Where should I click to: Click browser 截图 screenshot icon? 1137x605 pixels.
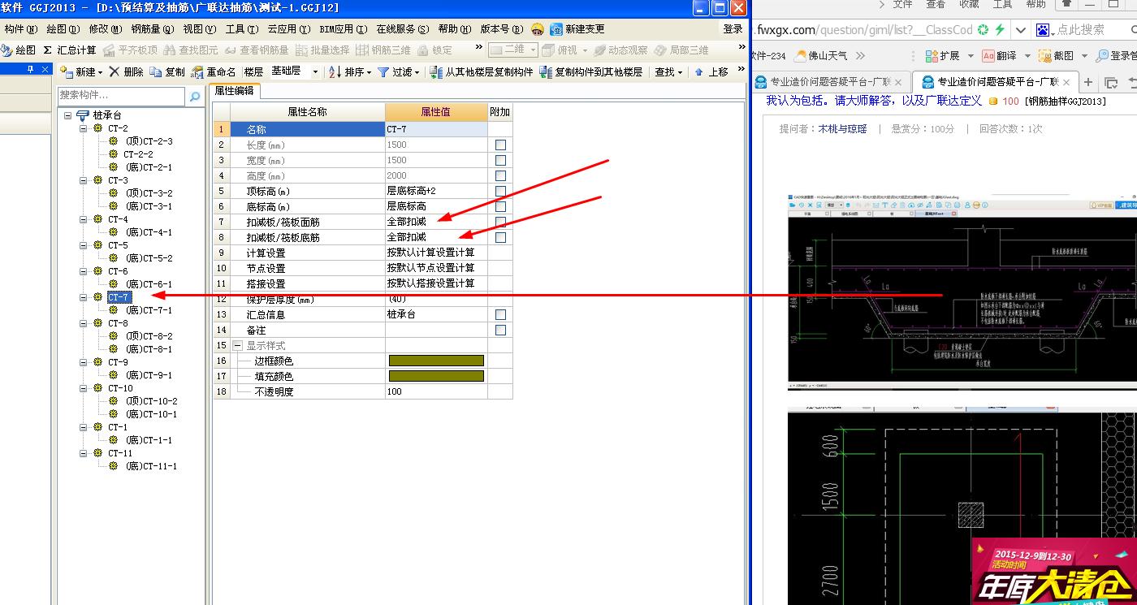(1045, 55)
